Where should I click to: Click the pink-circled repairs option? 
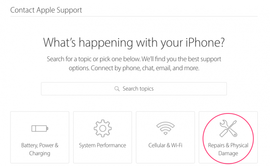tap(228, 138)
